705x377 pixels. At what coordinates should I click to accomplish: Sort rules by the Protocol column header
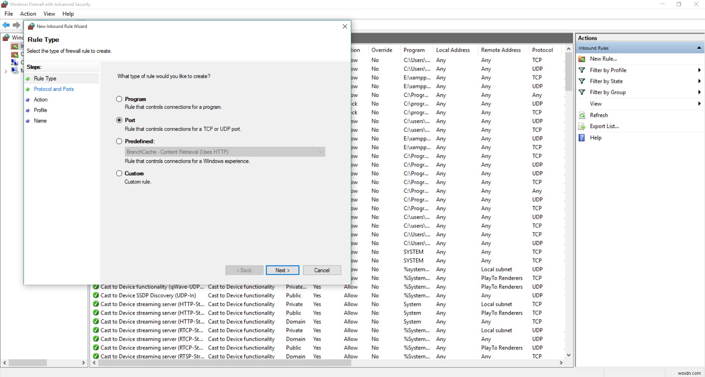point(542,50)
